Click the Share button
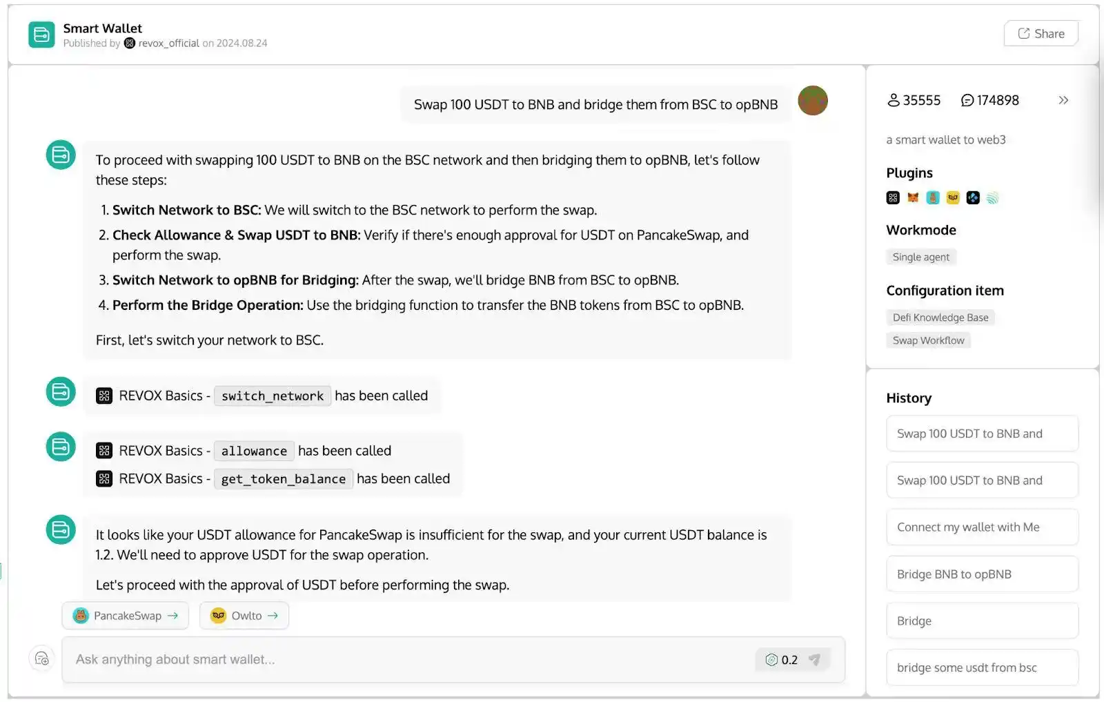The height and width of the screenshot is (702, 1104). 1041,34
